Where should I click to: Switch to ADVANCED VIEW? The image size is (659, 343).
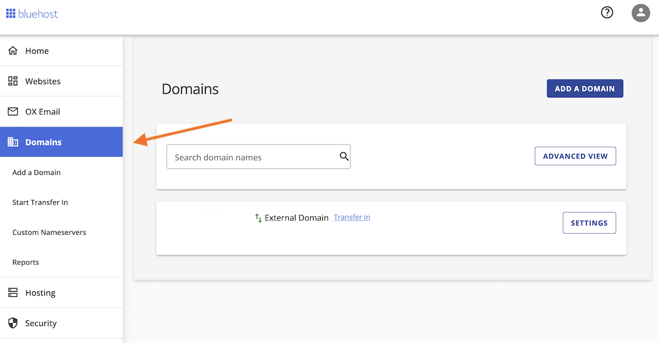[x=575, y=156]
